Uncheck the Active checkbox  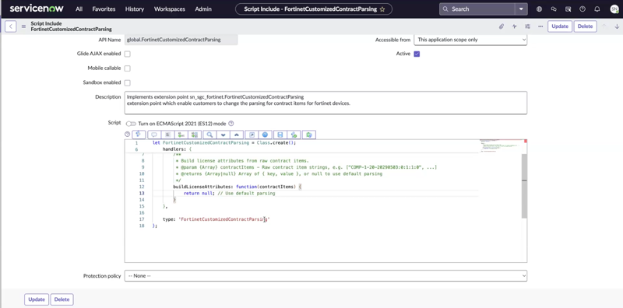pos(417,54)
